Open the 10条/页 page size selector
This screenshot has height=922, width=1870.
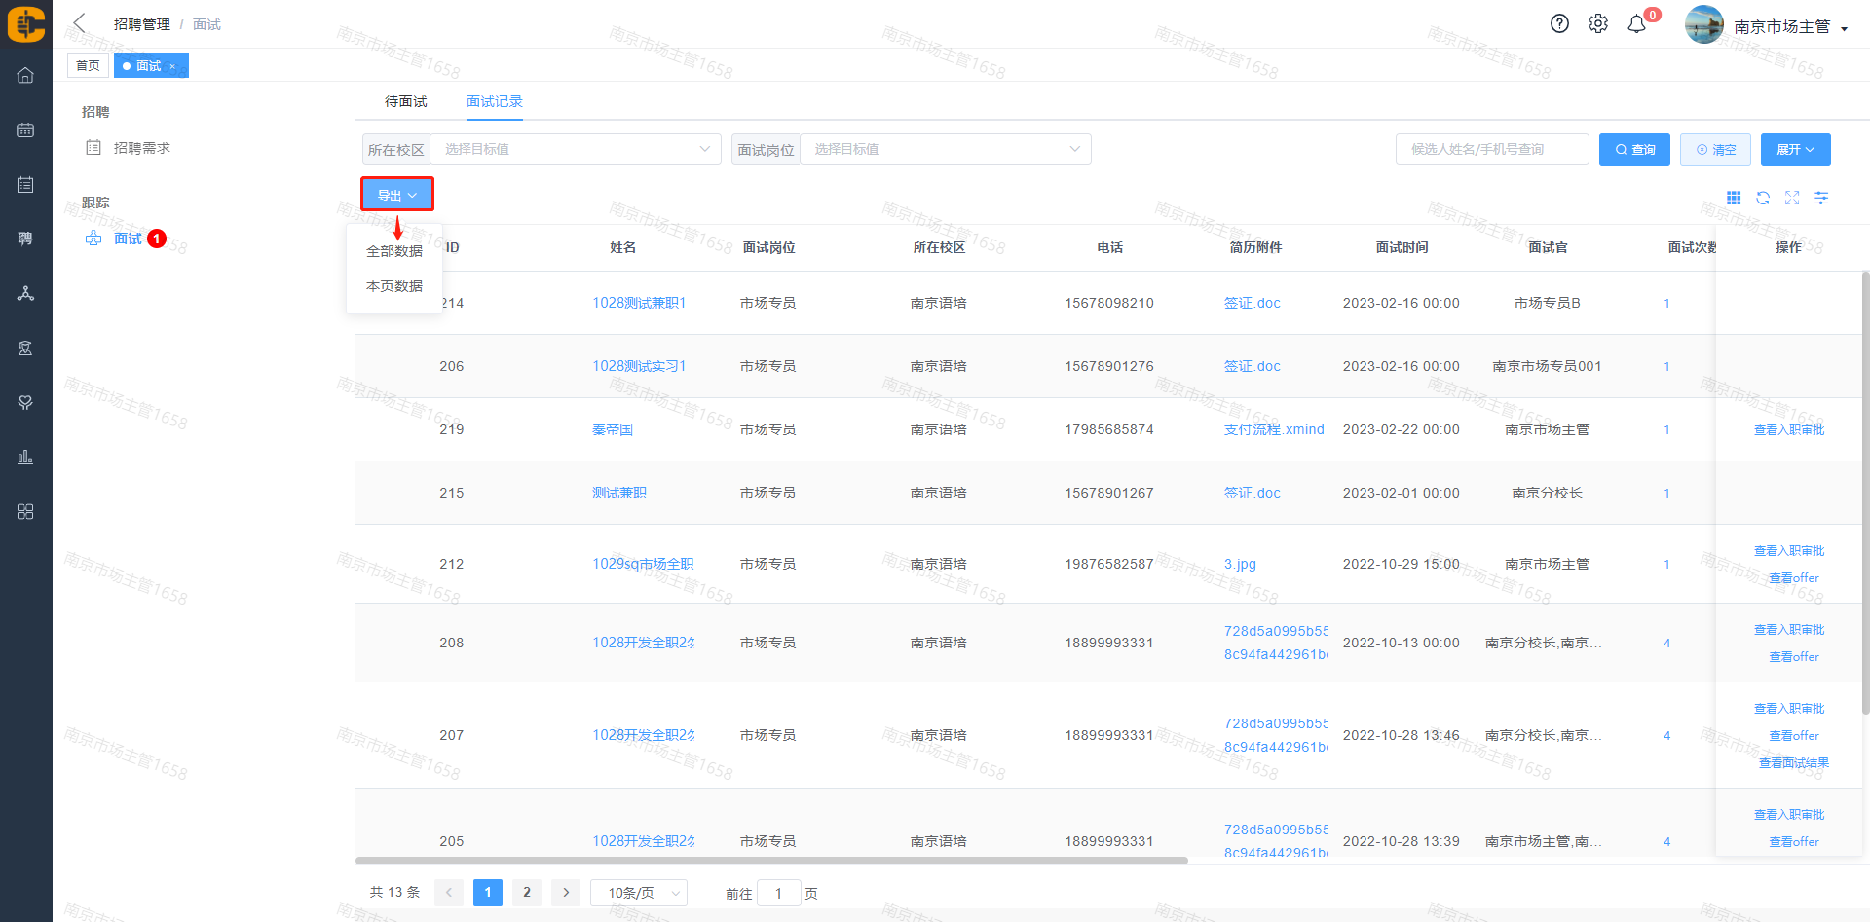(639, 893)
